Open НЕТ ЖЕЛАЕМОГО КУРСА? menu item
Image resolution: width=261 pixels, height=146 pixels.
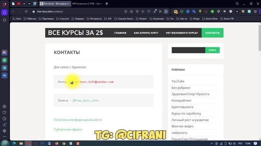tap(182, 33)
